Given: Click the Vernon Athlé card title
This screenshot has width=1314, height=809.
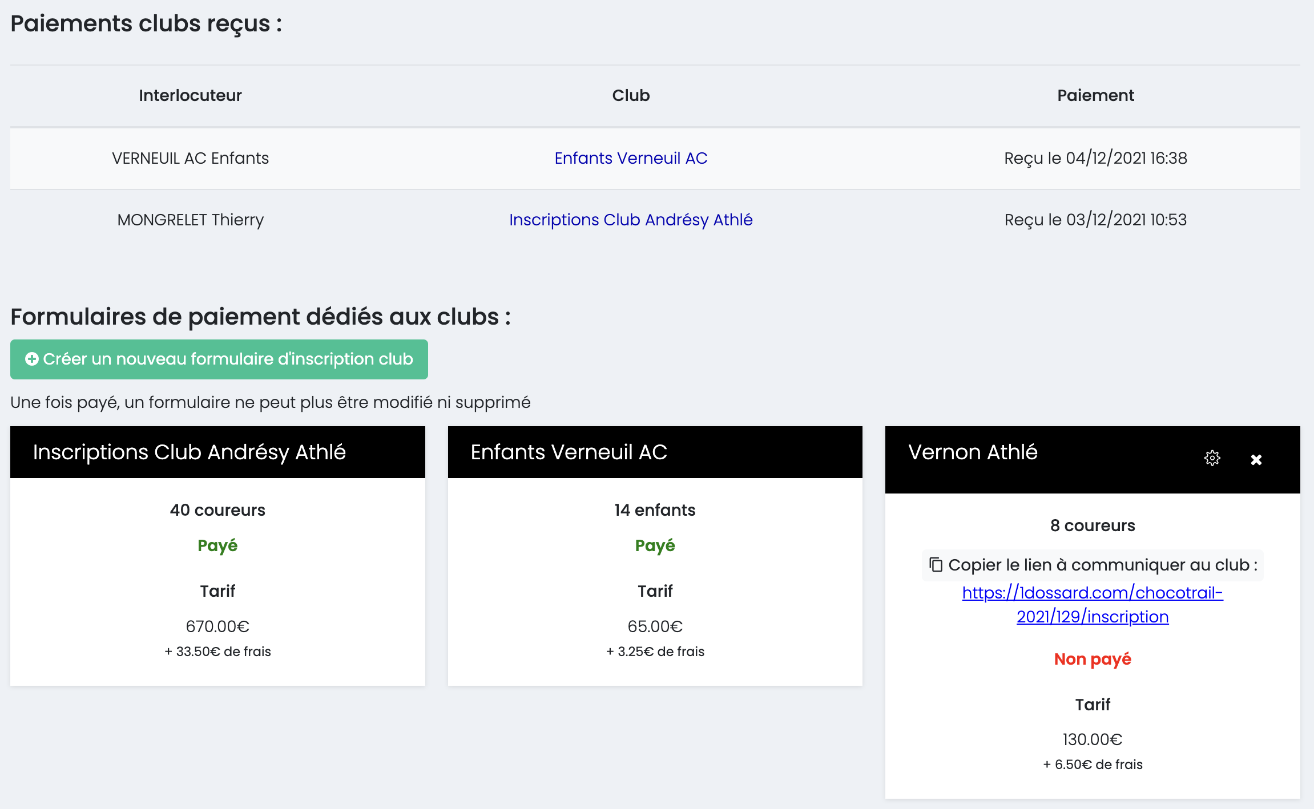Looking at the screenshot, I should tap(973, 452).
